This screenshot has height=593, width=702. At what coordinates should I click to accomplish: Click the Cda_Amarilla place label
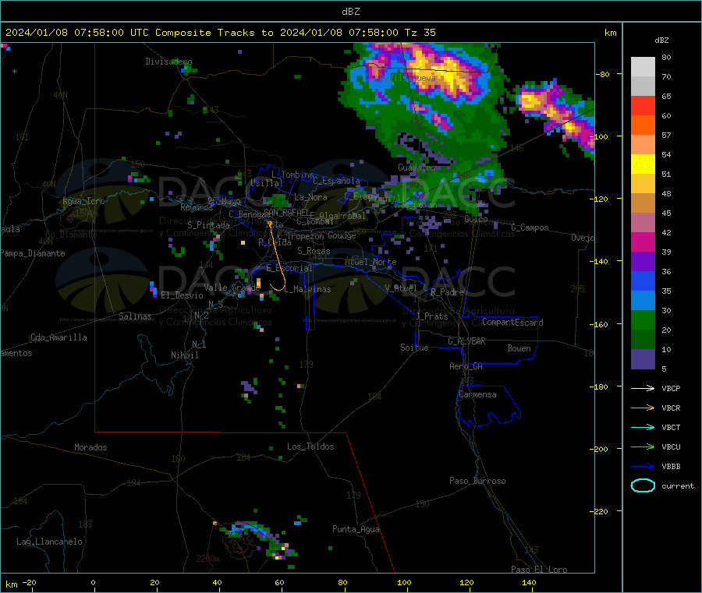coord(58,337)
